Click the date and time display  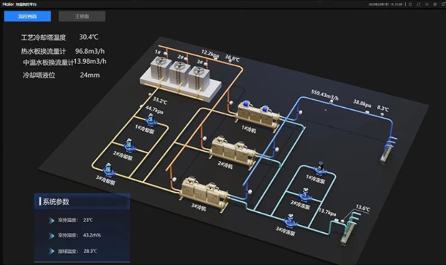385,4
